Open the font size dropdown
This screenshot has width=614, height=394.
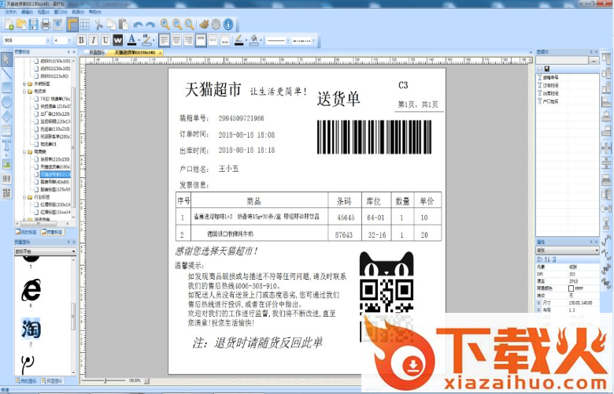coord(61,39)
